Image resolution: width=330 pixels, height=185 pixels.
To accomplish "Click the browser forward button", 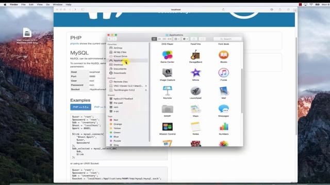I will (x=75, y=10).
